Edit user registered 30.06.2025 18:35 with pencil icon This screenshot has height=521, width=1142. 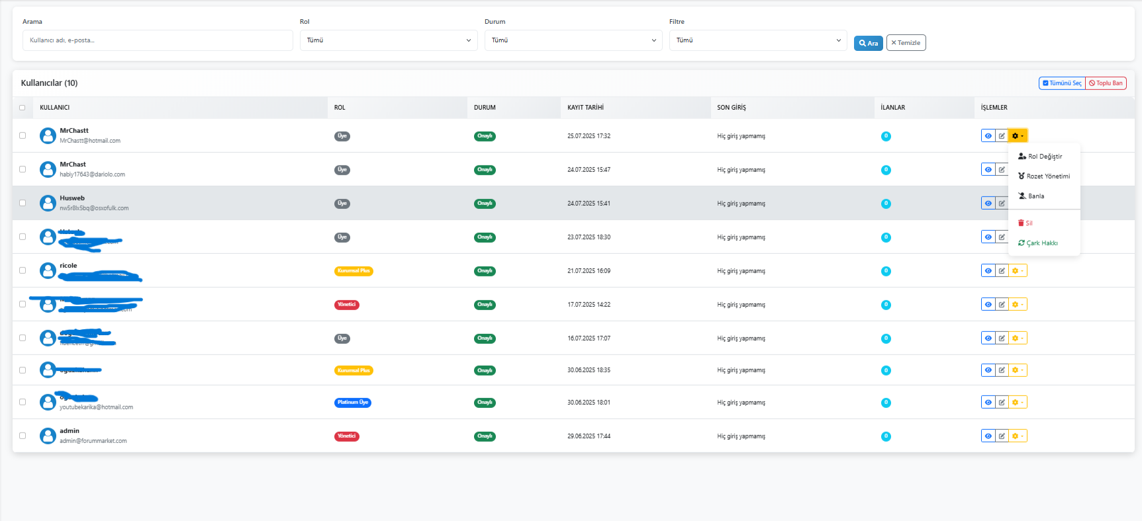pyautogui.click(x=1002, y=370)
